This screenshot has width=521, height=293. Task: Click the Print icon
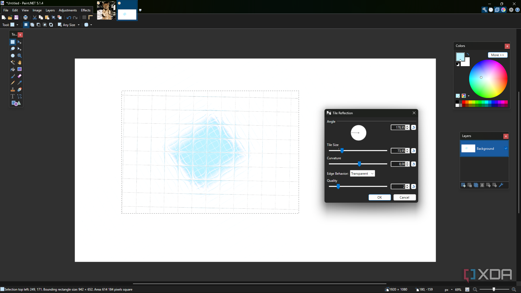(x=26, y=17)
